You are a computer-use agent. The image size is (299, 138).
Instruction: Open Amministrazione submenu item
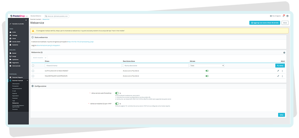(17, 89)
